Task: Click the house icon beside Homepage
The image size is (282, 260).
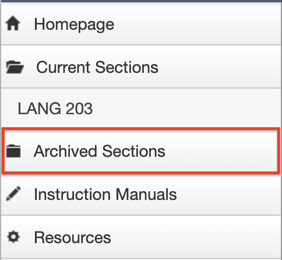Action: tap(13, 24)
